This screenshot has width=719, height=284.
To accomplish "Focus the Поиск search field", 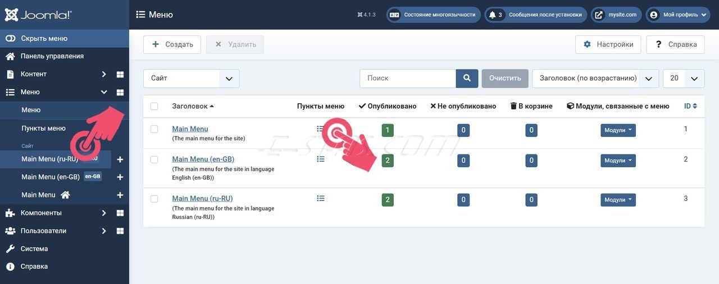I will (x=408, y=79).
